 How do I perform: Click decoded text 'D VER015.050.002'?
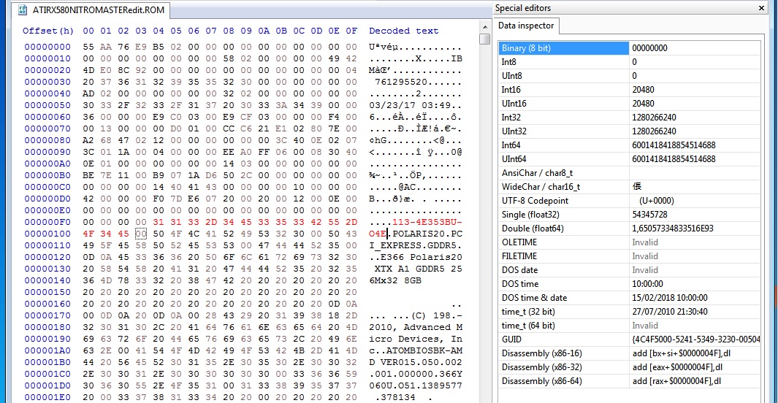coord(415,362)
